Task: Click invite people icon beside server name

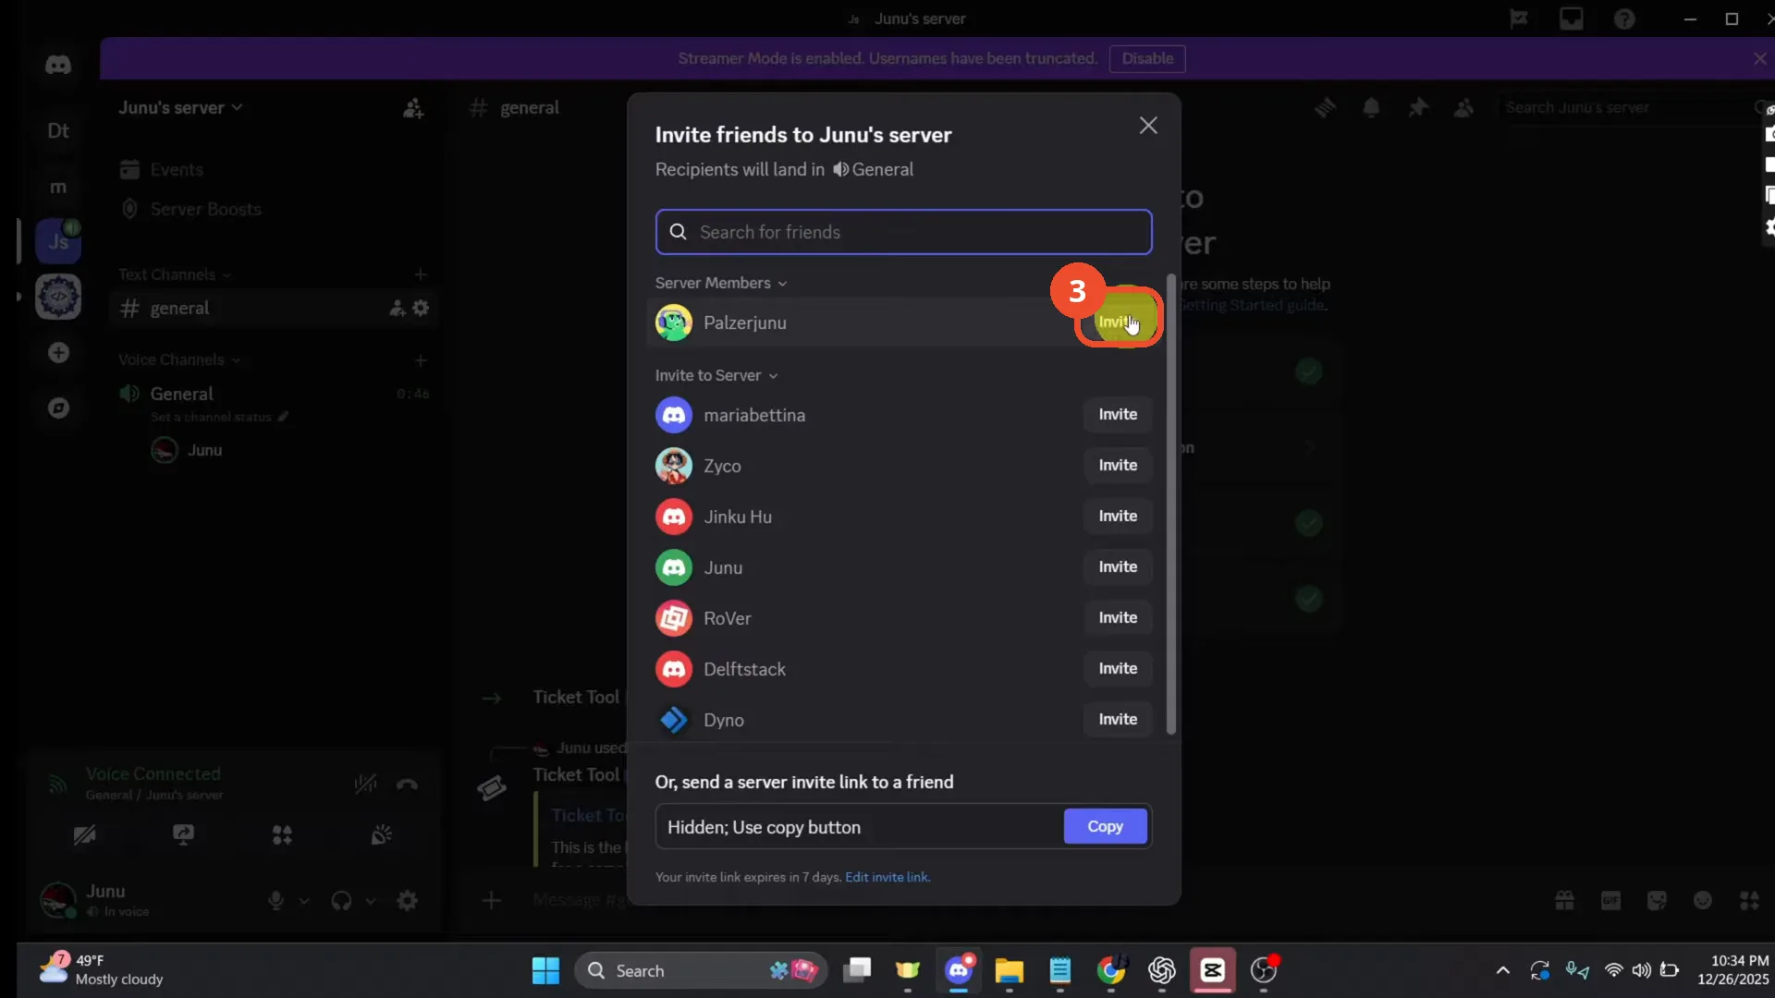Action: pyautogui.click(x=413, y=108)
